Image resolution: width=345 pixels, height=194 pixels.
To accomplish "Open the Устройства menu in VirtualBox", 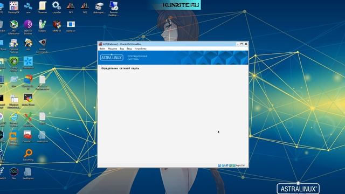I will click(140, 48).
